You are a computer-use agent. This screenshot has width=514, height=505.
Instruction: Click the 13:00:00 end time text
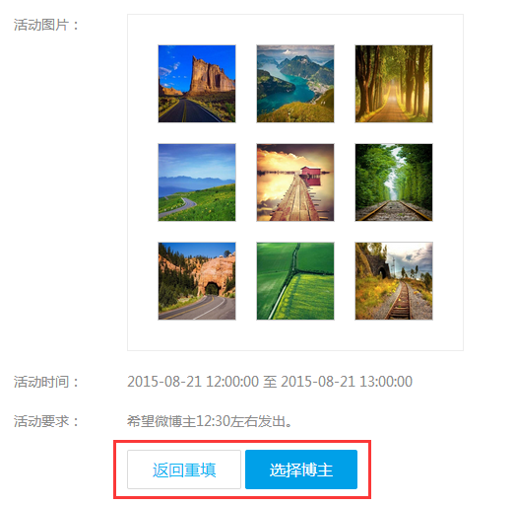click(x=386, y=382)
